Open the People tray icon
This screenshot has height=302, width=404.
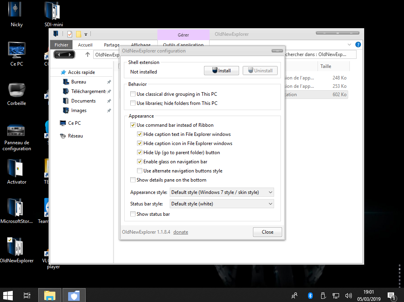(294, 296)
